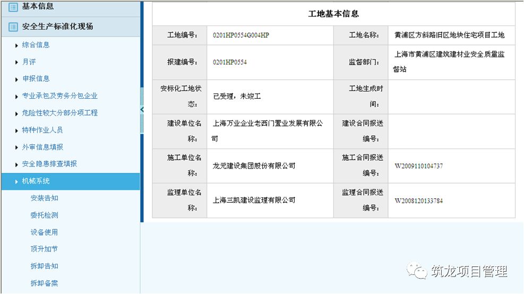Image resolution: width=524 pixels, height=294 pixels.
Task: Open the 安装告知 sub-item
Action: click(45, 198)
